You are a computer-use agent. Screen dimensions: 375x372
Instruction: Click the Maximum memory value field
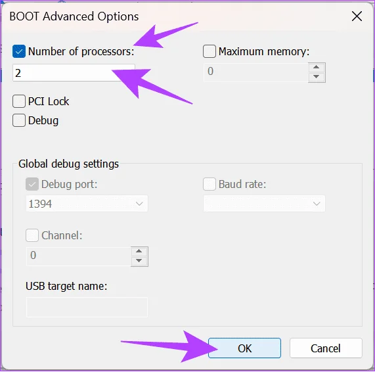255,72
